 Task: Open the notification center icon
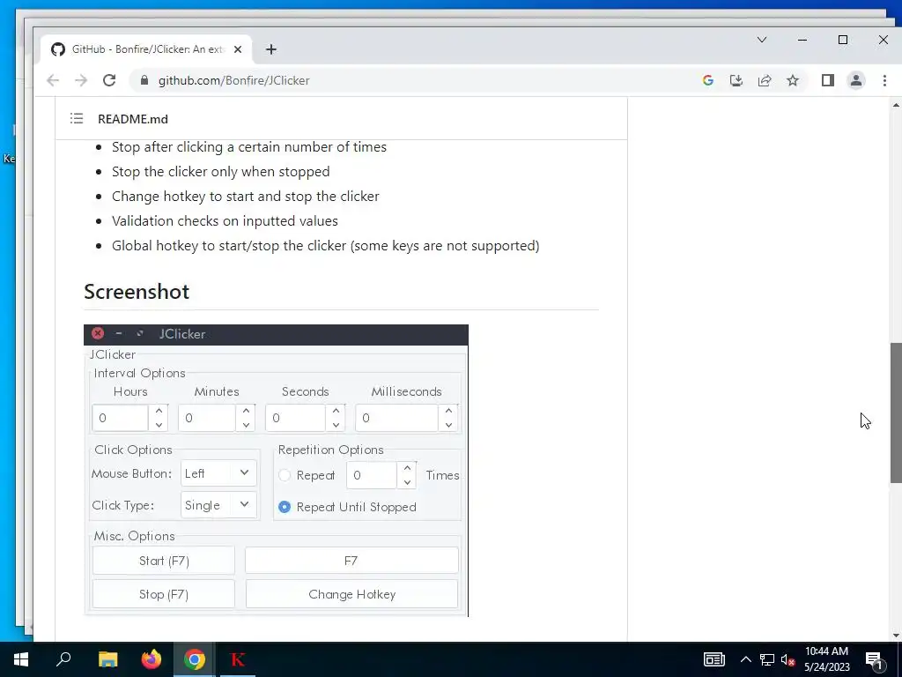(875, 659)
